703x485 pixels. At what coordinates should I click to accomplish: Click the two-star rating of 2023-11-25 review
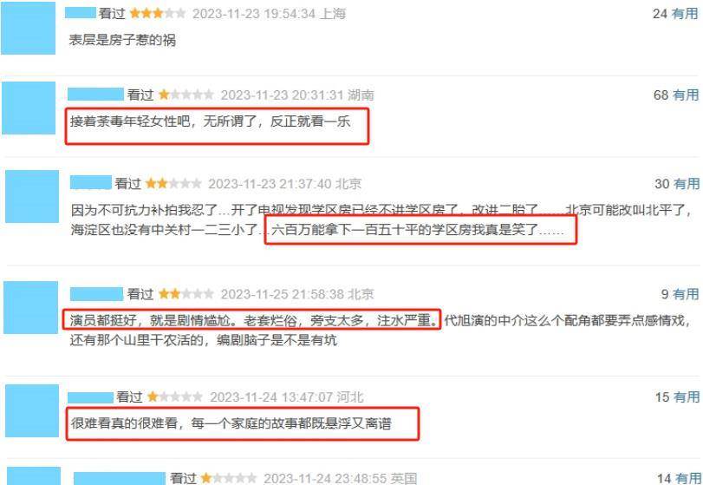tap(186, 294)
